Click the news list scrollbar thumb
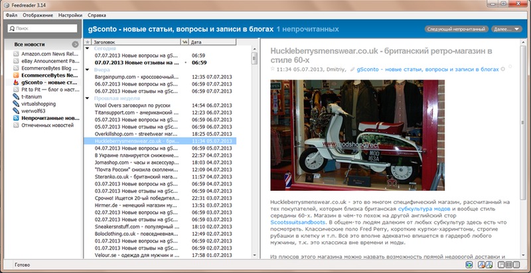This screenshot has height=273, width=531. (254, 58)
